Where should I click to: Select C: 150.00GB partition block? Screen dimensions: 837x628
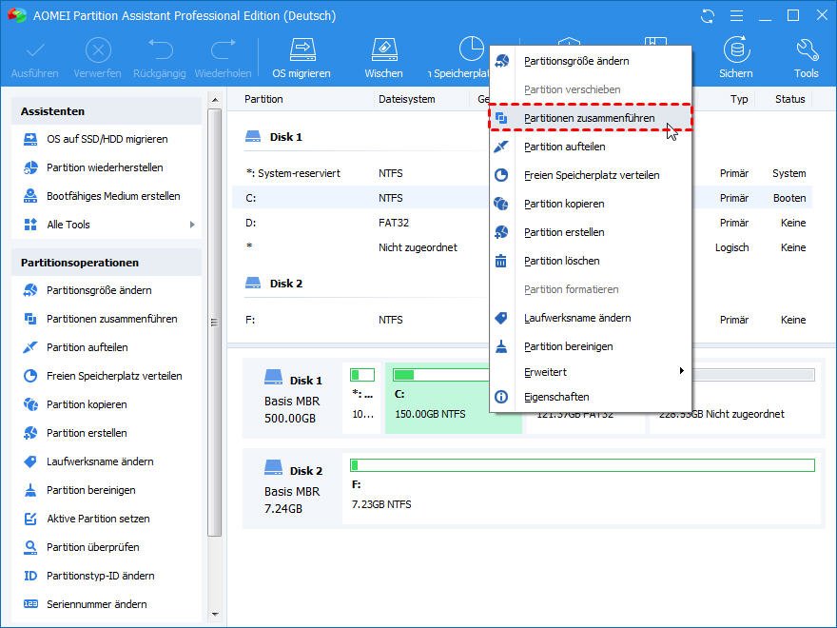point(453,399)
